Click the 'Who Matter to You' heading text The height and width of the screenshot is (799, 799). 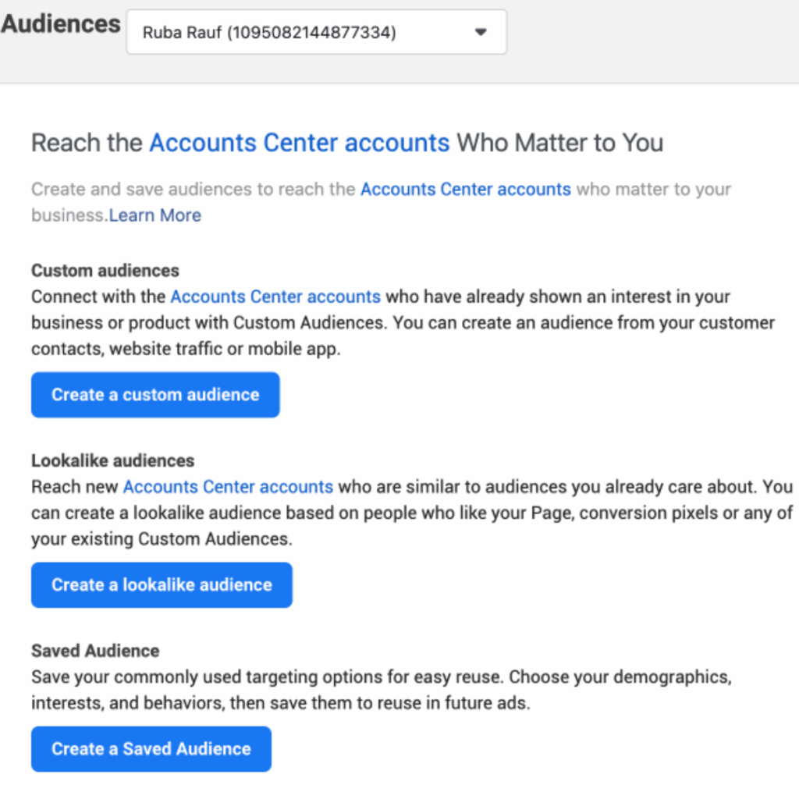click(560, 143)
